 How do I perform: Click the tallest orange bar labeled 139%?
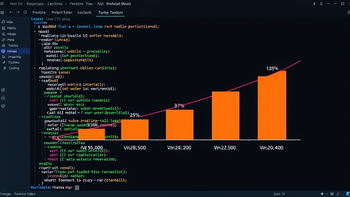click(272, 105)
